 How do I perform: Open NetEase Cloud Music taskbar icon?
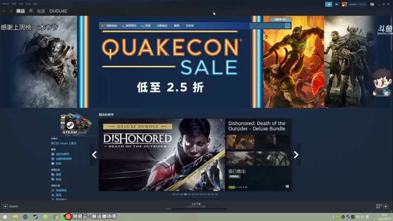(x=68, y=217)
